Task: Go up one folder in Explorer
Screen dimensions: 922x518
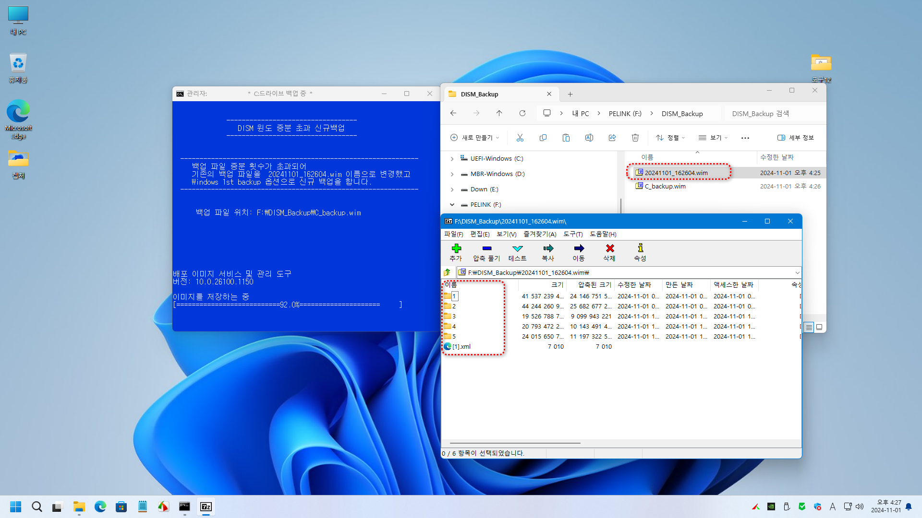Action: pos(499,113)
